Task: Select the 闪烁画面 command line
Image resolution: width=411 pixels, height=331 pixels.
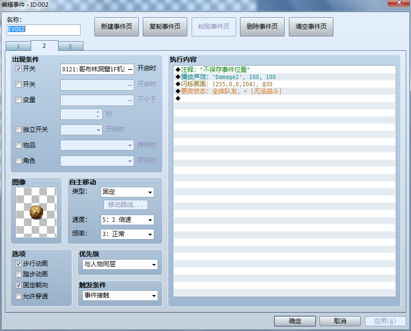Action: [285, 84]
